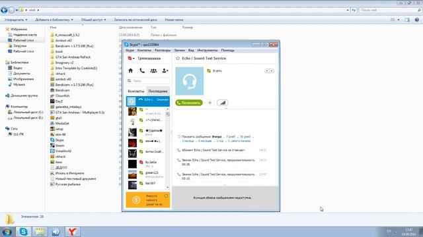Click the favorite star beside Echo / Sound Test Service

[178, 59]
